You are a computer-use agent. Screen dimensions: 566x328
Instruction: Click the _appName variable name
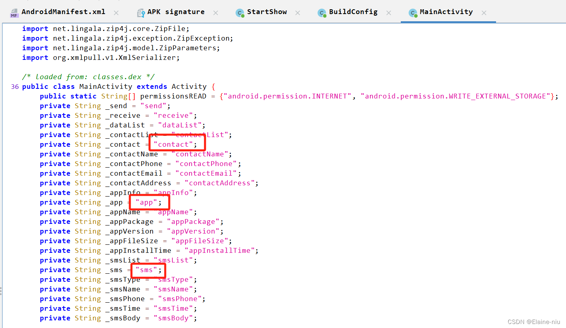tap(123, 212)
